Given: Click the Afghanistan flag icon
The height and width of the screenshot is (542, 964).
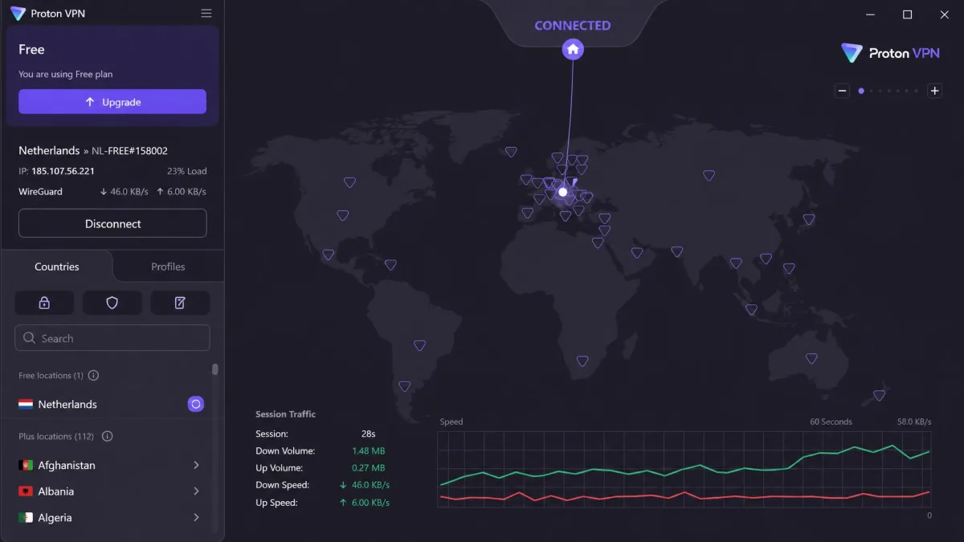Looking at the screenshot, I should tap(26, 466).
